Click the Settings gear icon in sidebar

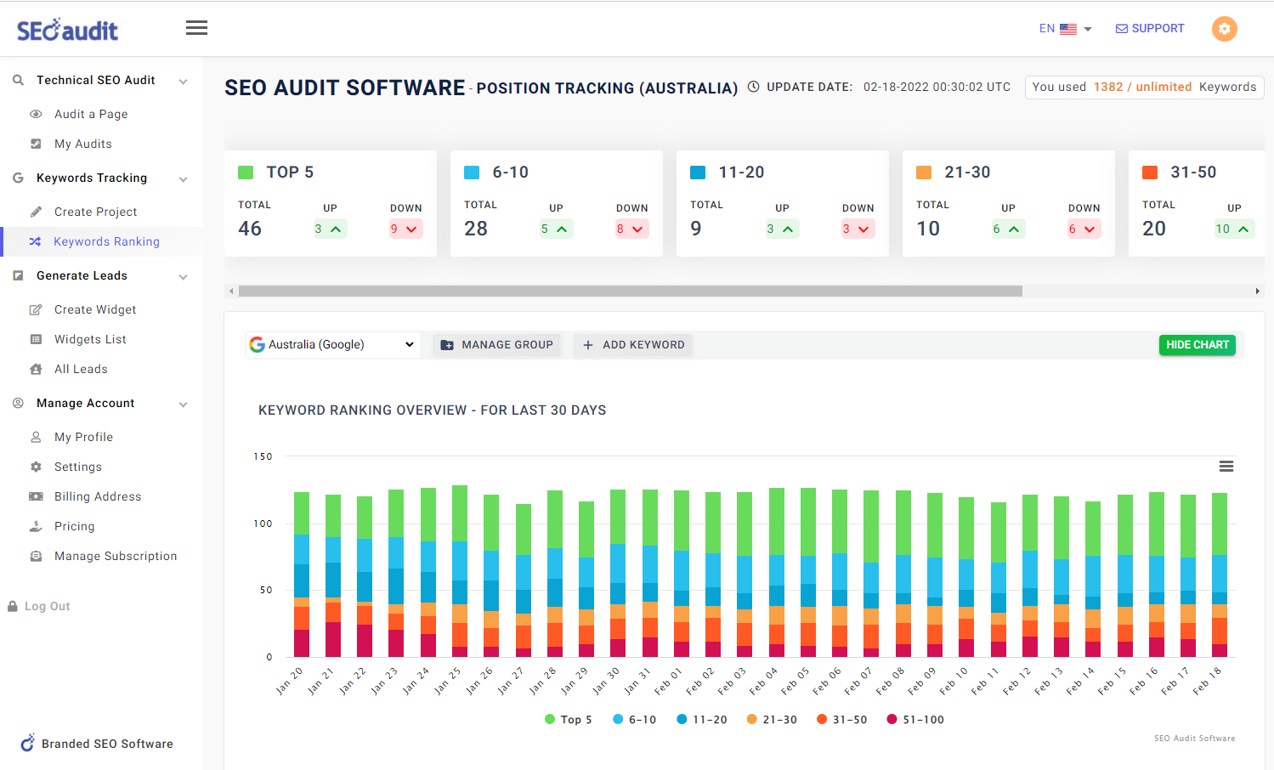pyautogui.click(x=35, y=466)
